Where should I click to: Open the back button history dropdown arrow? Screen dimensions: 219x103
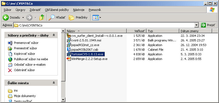pyautogui.click(x=23, y=18)
